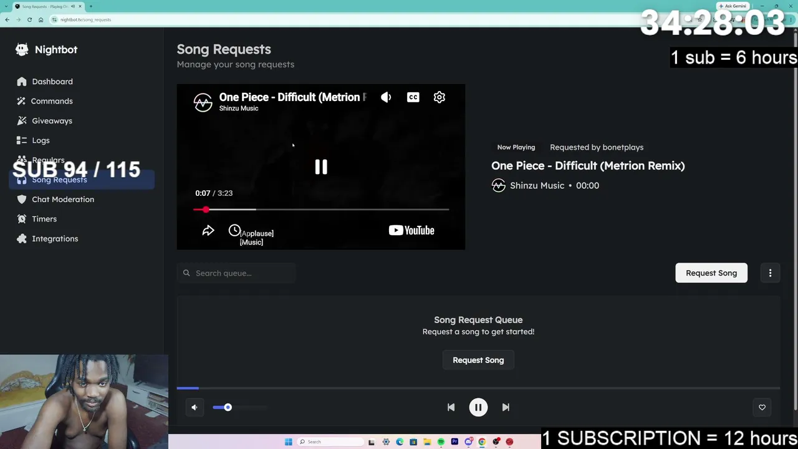Image resolution: width=798 pixels, height=449 pixels.
Task: Mute the YouTube video player speaker
Action: pos(386,97)
